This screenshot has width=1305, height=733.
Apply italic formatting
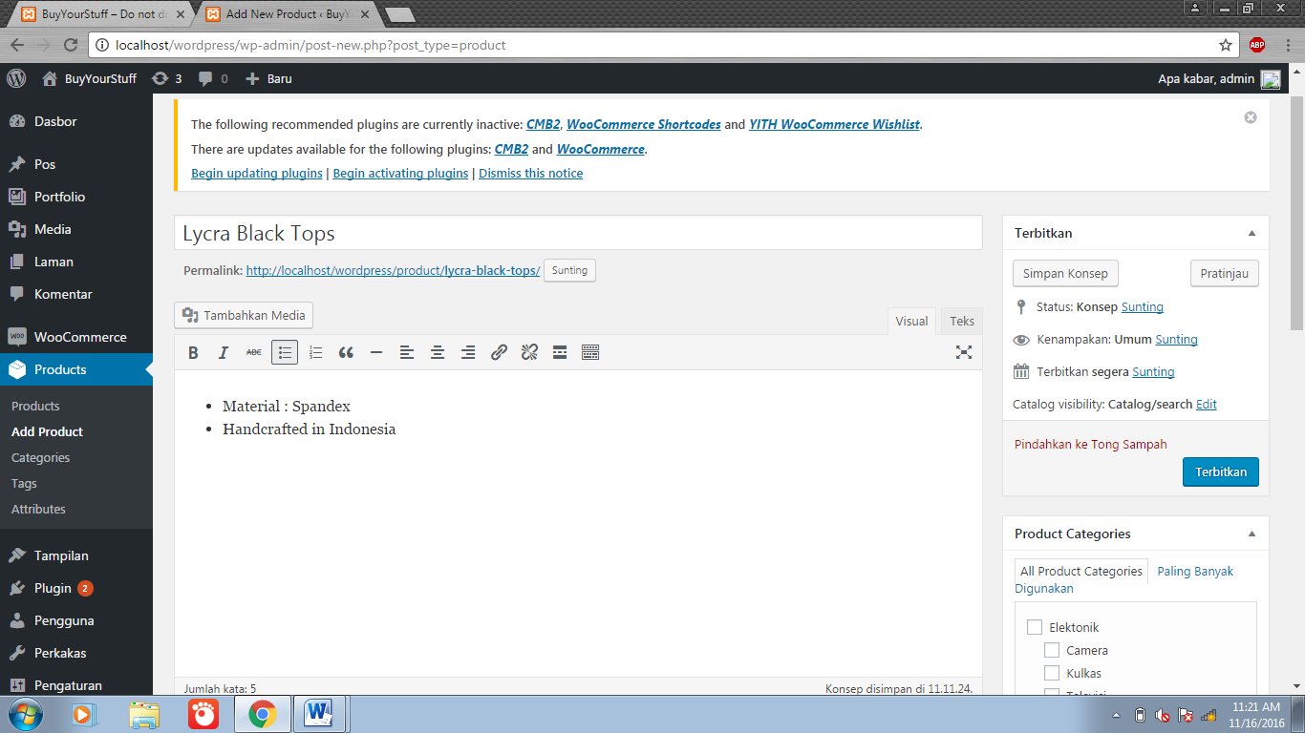pos(223,352)
